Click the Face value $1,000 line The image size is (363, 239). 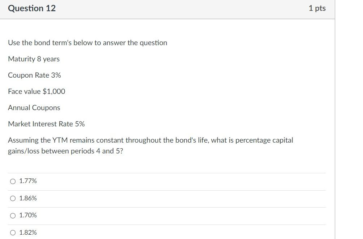coord(36,91)
